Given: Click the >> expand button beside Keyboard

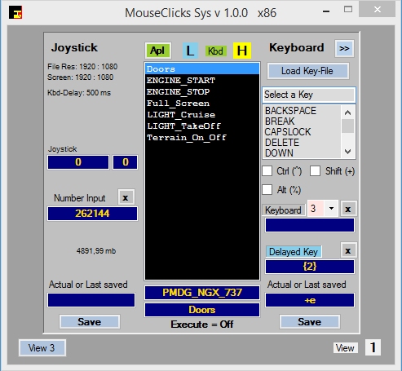Looking at the screenshot, I should point(344,49).
